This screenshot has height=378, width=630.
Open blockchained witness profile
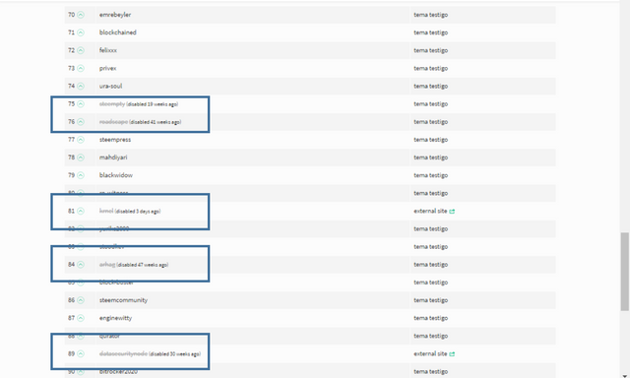[x=118, y=32]
